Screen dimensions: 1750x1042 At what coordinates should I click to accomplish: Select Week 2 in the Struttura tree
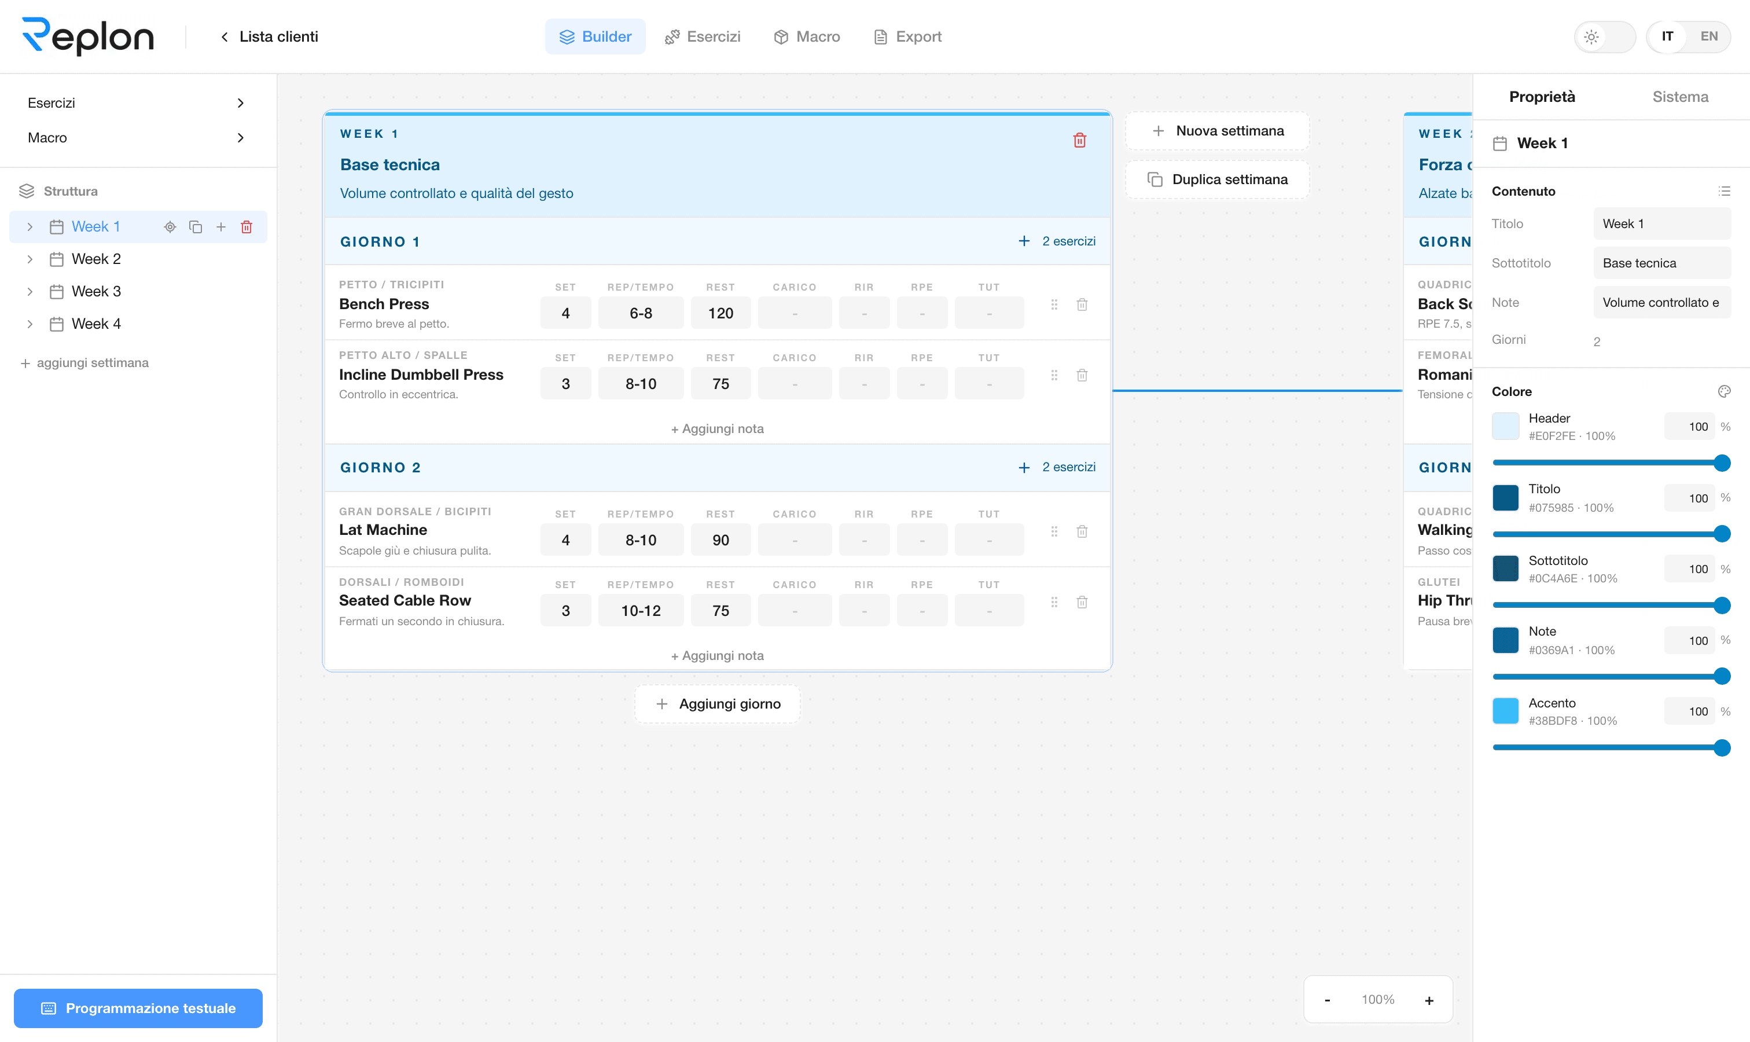[95, 259]
